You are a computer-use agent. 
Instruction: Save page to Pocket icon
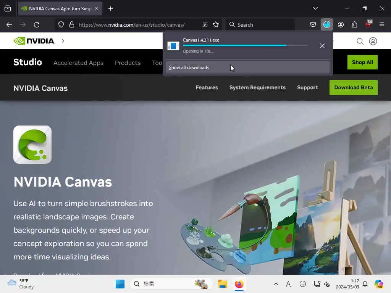[313, 24]
